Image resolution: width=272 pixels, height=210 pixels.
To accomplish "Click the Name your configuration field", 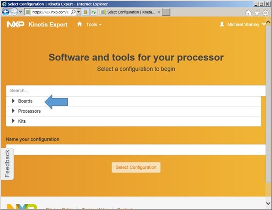I will (x=136, y=150).
